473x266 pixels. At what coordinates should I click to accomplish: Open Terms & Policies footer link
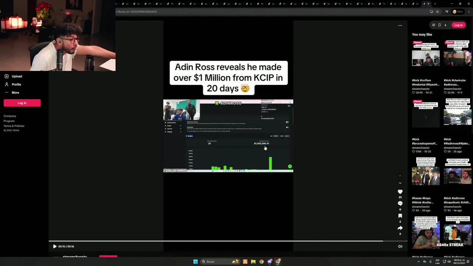(x=14, y=126)
